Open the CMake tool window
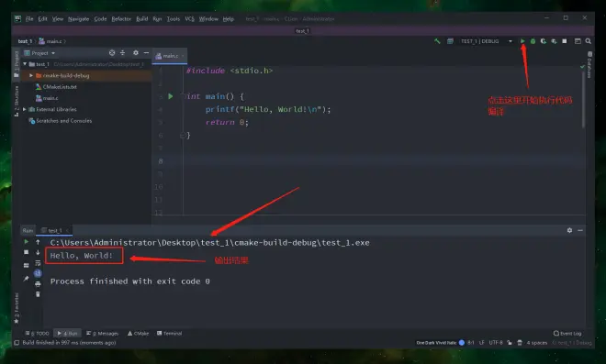Image resolution: width=606 pixels, height=364 pixels. tap(138, 334)
